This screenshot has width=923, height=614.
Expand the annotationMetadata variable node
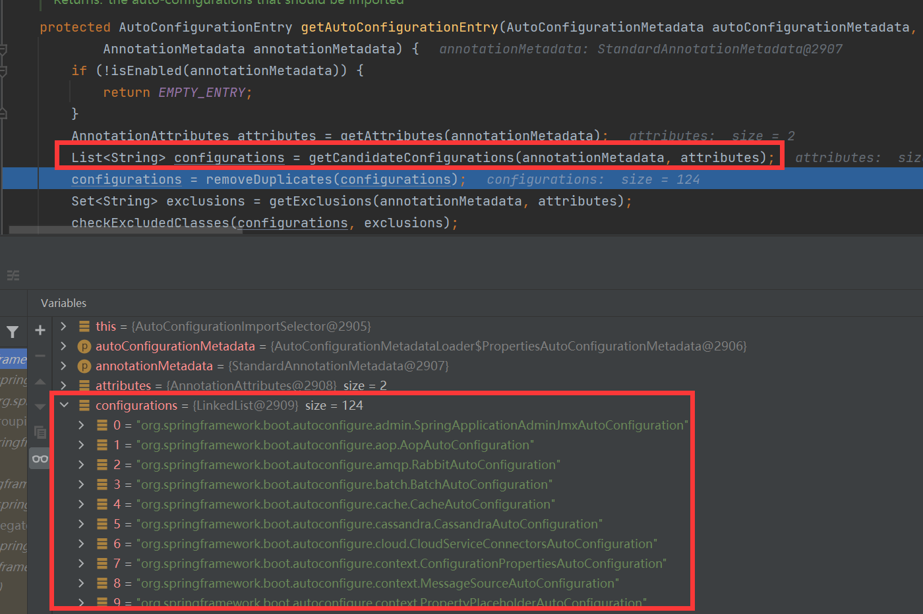(x=64, y=366)
